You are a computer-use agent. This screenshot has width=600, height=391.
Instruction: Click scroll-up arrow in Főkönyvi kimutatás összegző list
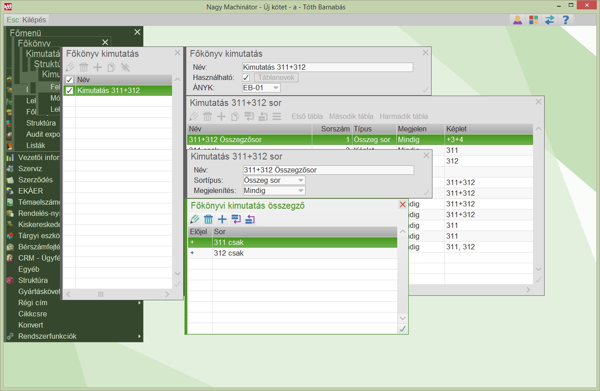[x=403, y=232]
